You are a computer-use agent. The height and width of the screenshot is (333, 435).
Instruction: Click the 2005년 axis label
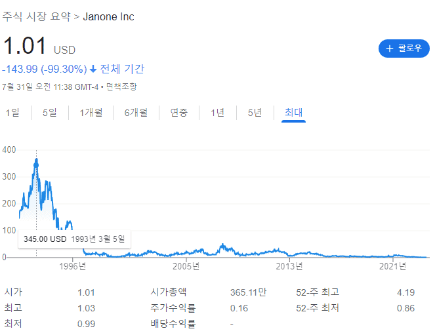click(x=186, y=266)
